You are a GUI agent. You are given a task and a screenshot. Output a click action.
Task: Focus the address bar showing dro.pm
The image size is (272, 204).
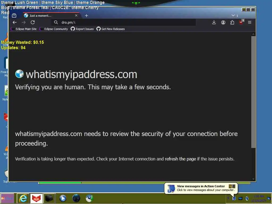coord(124,22)
